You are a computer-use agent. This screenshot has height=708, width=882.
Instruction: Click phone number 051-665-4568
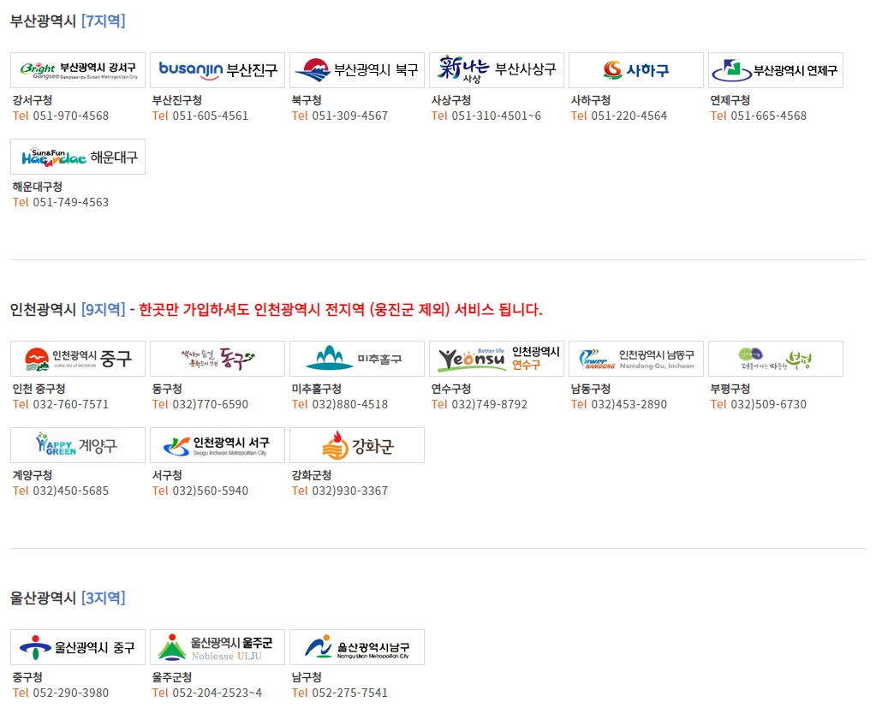tap(768, 116)
